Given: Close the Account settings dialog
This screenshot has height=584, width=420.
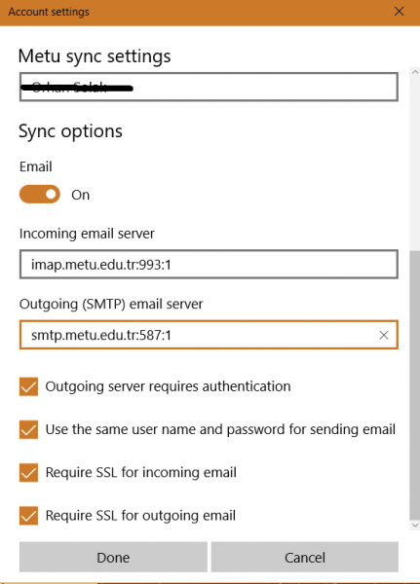Looking at the screenshot, I should coord(399,12).
